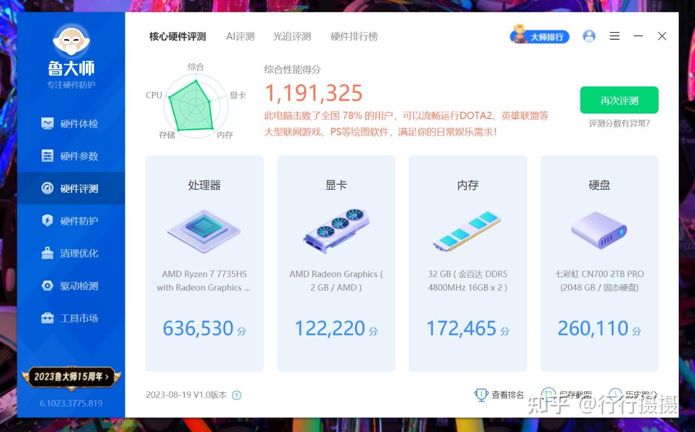Switch to the AI评测 tab
695x432 pixels.
[239, 36]
